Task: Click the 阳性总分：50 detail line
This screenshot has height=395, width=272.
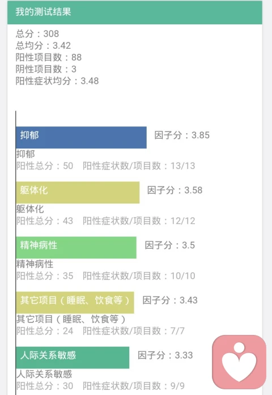Action: (45, 165)
